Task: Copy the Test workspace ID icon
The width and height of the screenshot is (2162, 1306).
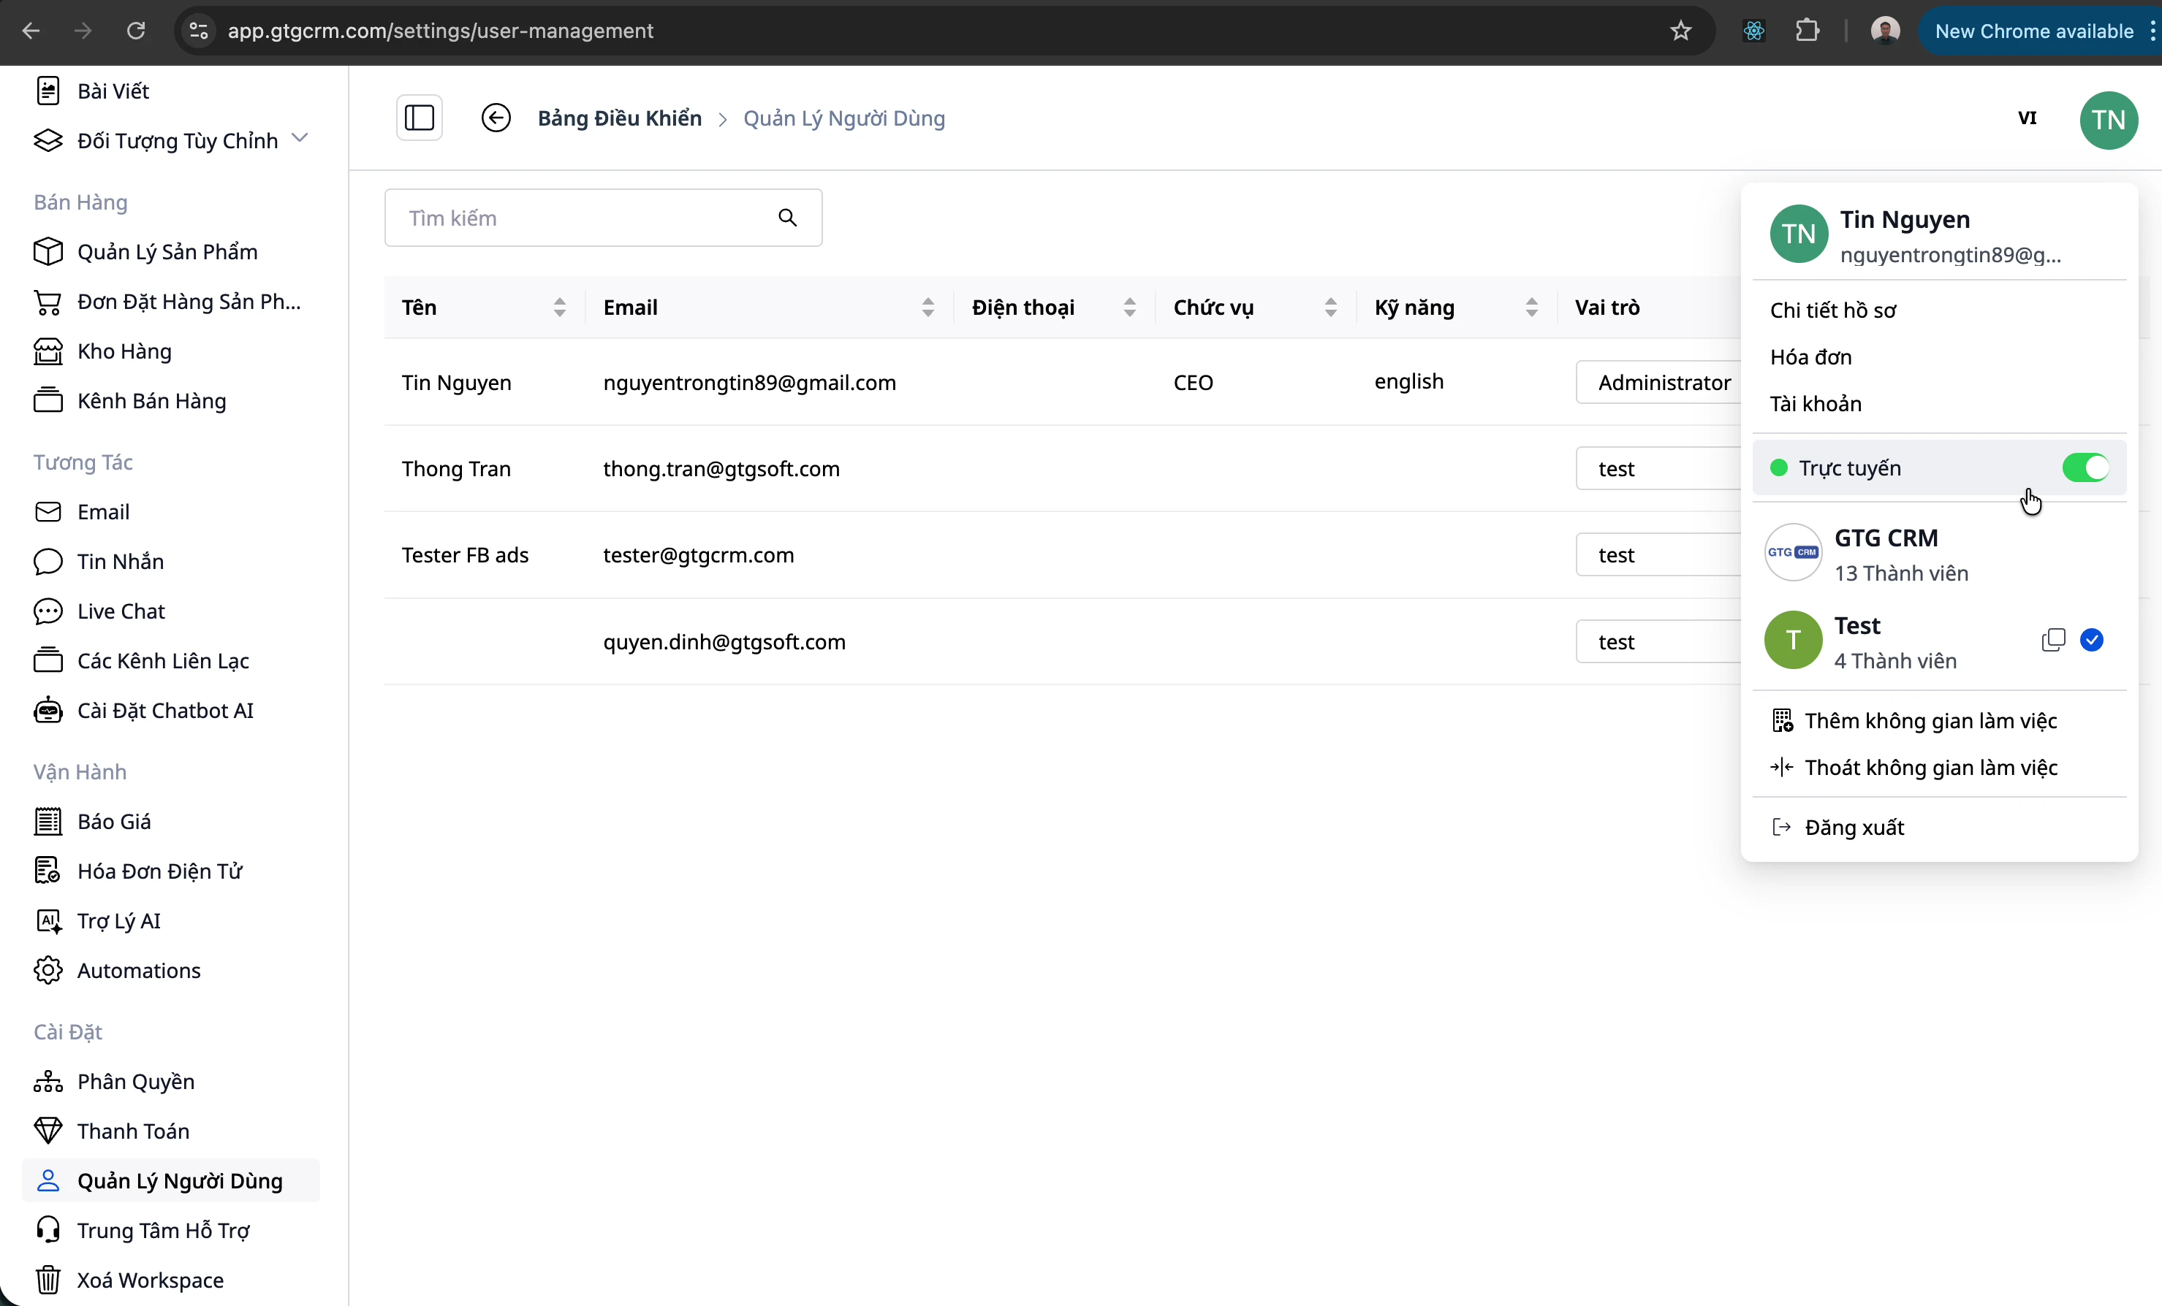Action: pos(2053,641)
